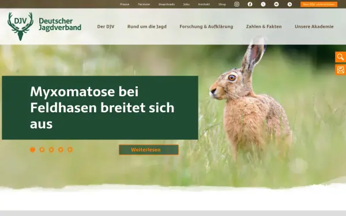Click the Deutscher Jagdverband wordmark

tap(60, 24)
